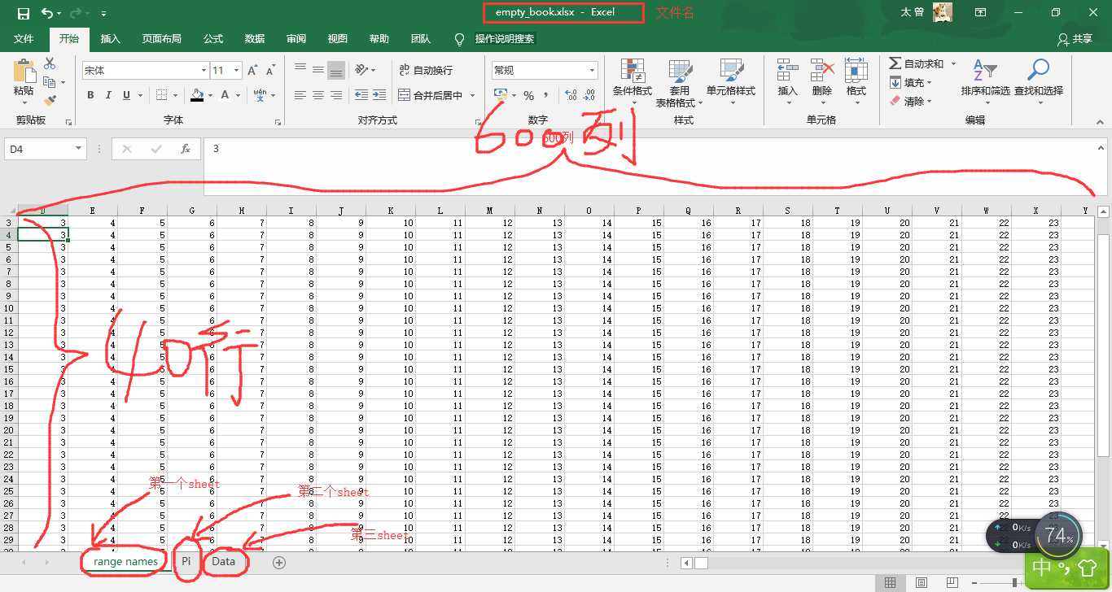
Task: Apply percent style
Action: tap(529, 95)
